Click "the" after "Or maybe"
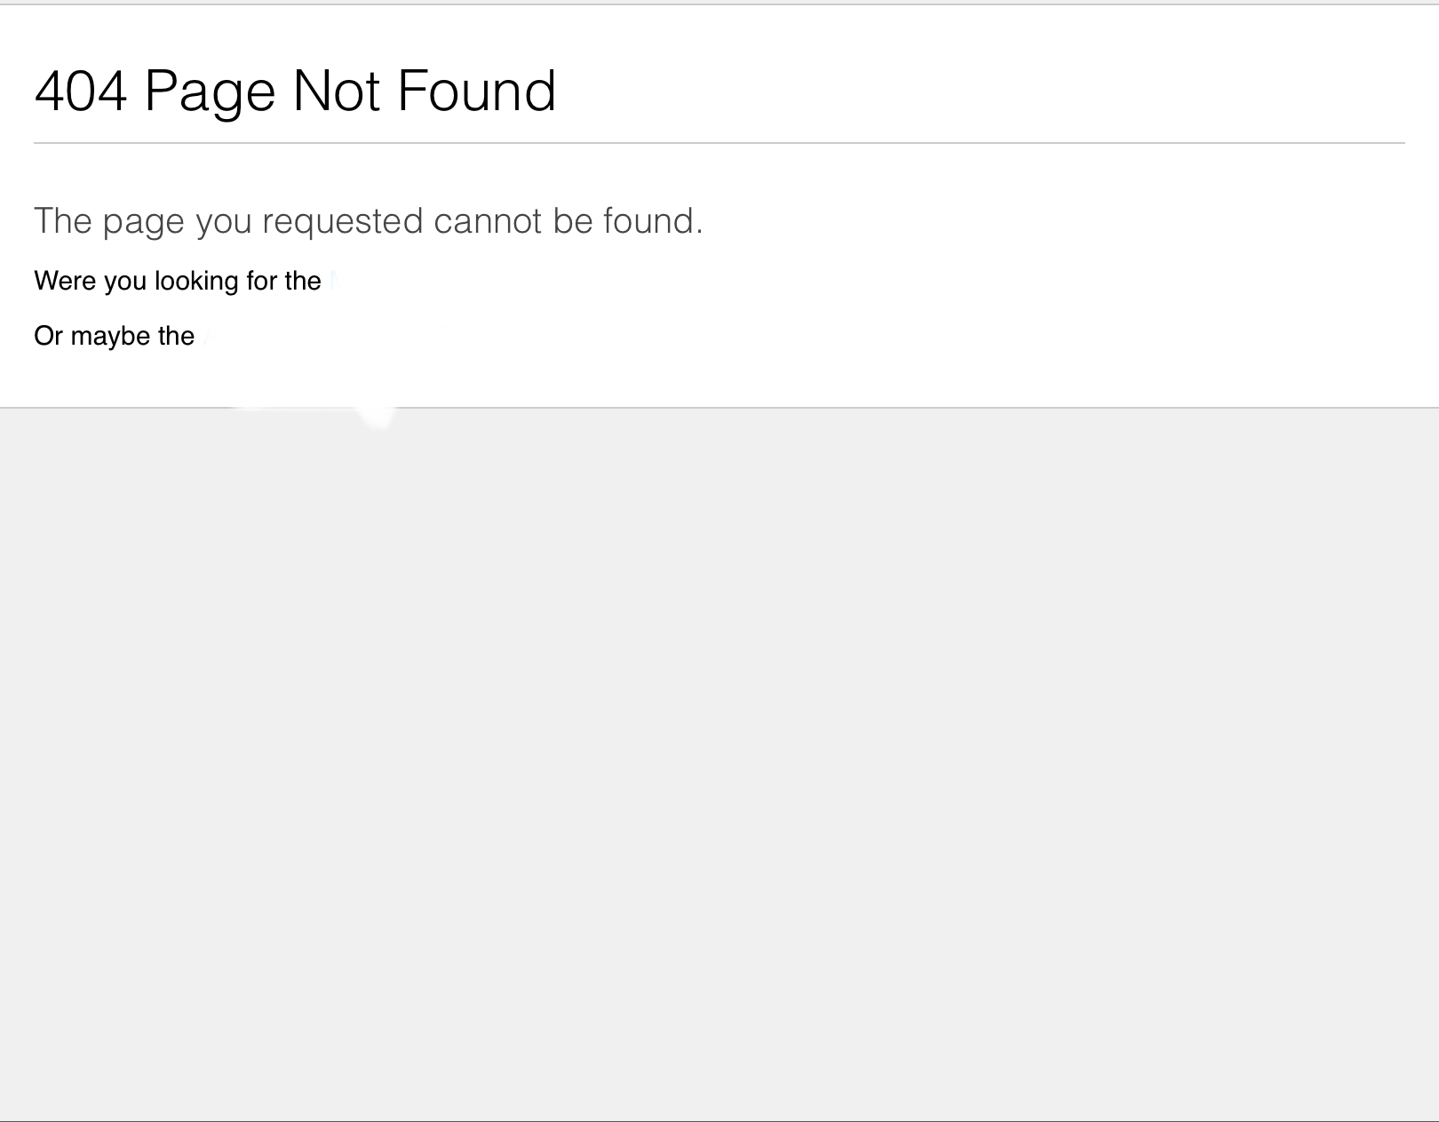This screenshot has width=1439, height=1122. (176, 336)
